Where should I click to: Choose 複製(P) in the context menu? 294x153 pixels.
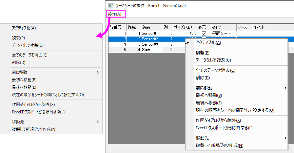(x=202, y=53)
